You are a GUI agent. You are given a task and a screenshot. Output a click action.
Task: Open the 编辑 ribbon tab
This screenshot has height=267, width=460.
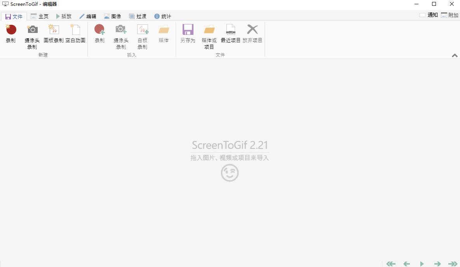(x=88, y=16)
